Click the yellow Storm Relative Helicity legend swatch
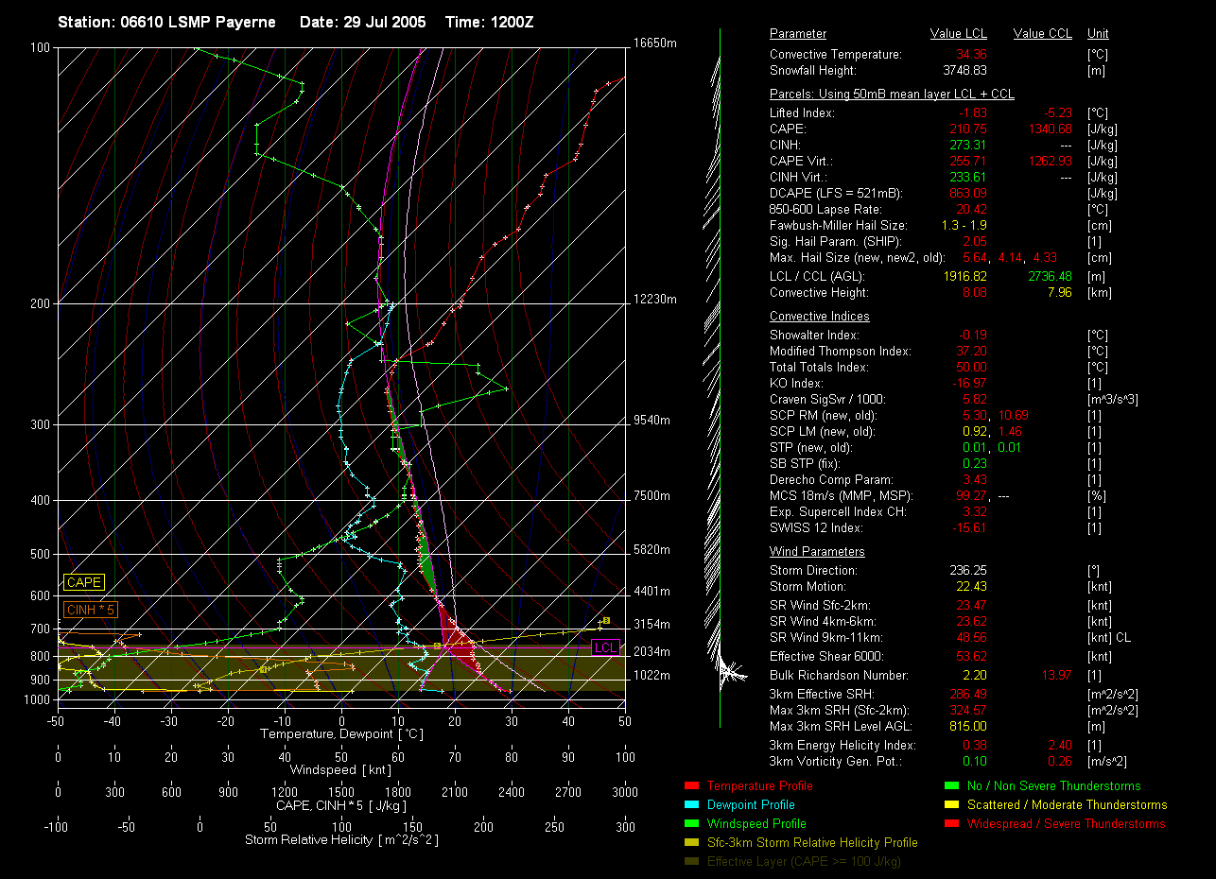The image size is (1216, 879). 690,843
